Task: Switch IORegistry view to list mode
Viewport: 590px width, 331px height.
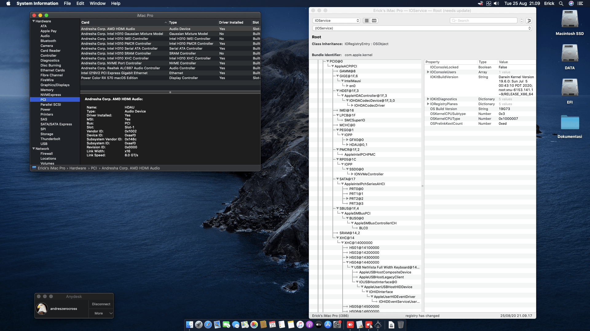Action: pos(367,21)
